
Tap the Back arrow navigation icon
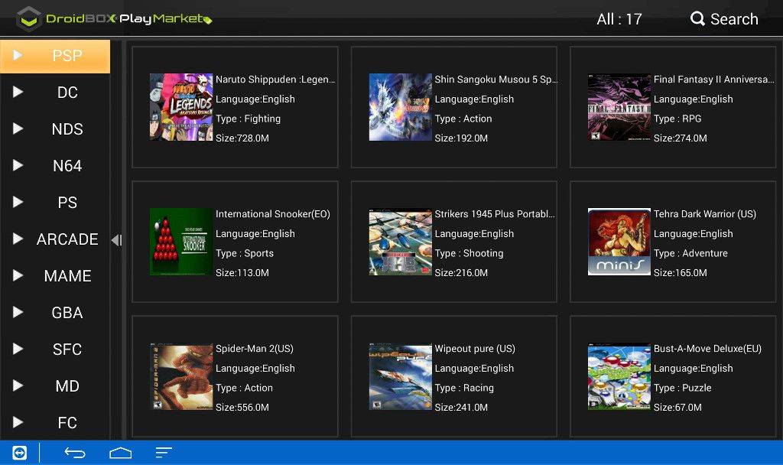75,453
